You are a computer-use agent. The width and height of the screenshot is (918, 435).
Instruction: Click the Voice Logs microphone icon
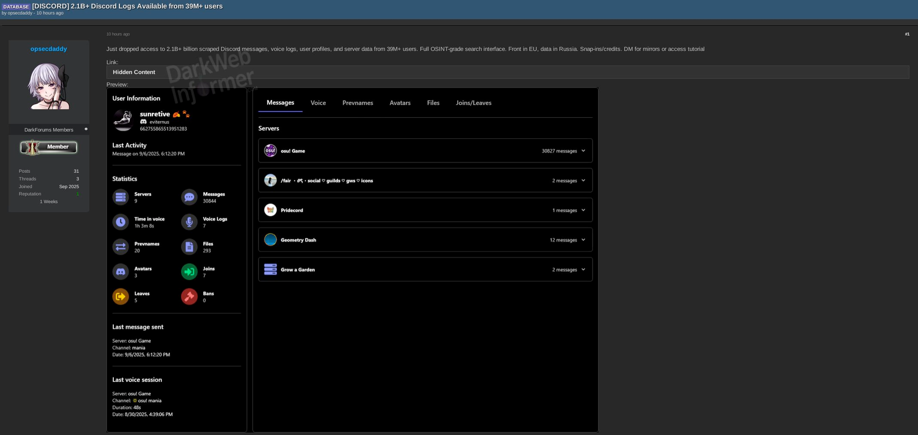coord(189,222)
